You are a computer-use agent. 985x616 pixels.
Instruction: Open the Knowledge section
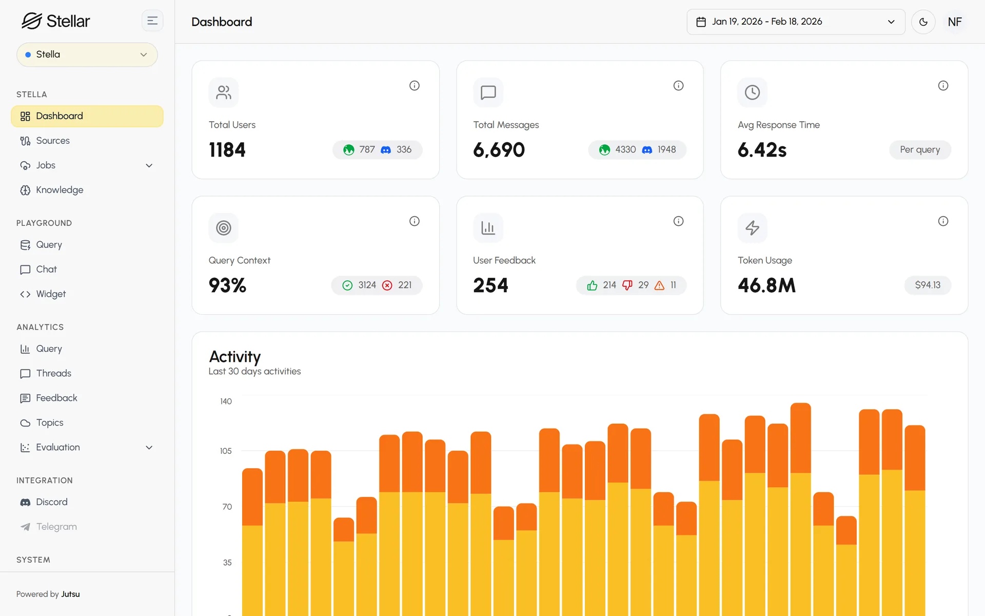pyautogui.click(x=87, y=190)
